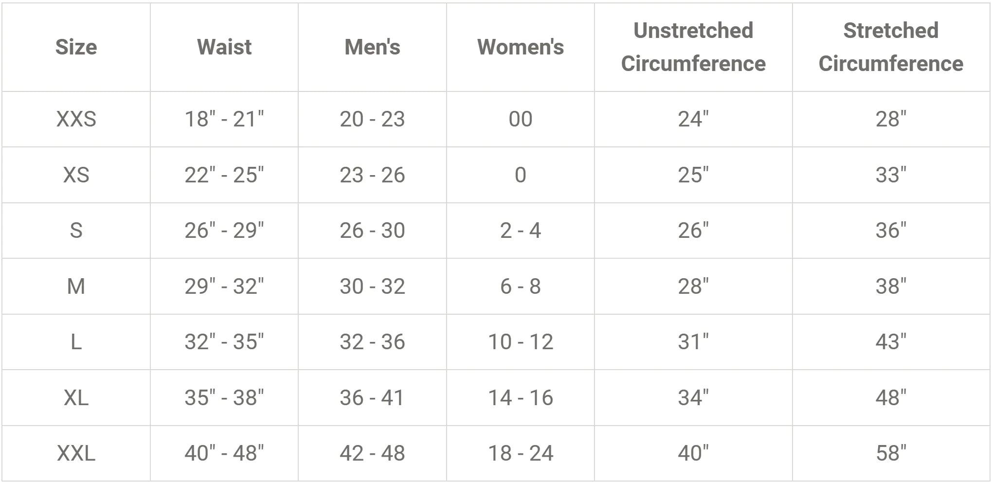The height and width of the screenshot is (482, 991).
Task: Click the Waist column header
Action: 224,47
